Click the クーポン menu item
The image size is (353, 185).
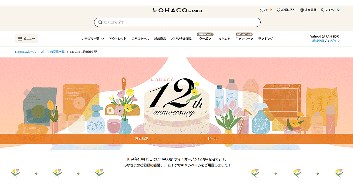click(205, 39)
